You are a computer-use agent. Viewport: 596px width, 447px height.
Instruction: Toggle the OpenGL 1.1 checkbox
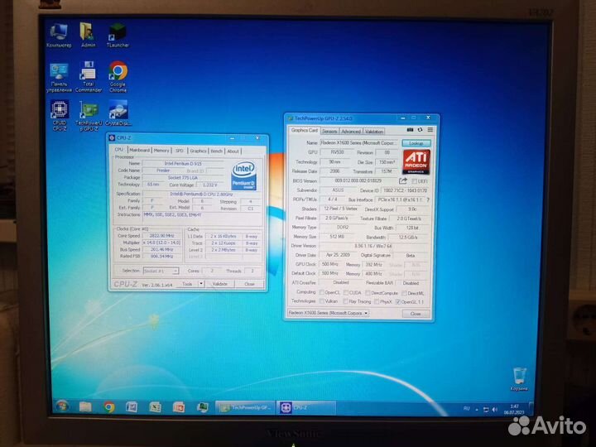[397, 302]
